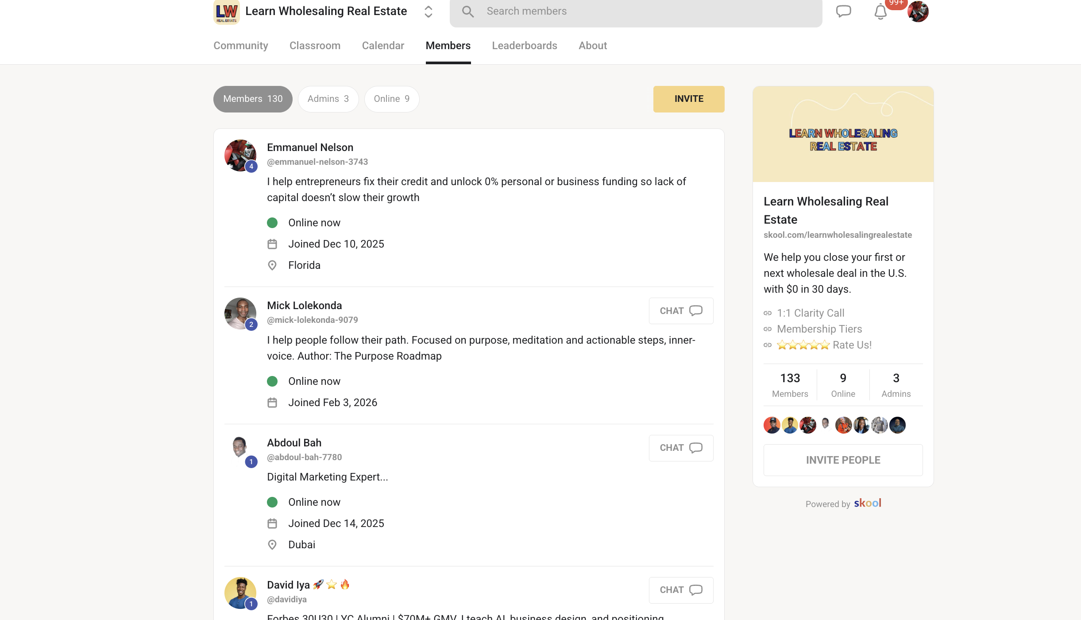This screenshot has width=1081, height=620.
Task: Filter list to Admins 3
Action: coord(328,99)
